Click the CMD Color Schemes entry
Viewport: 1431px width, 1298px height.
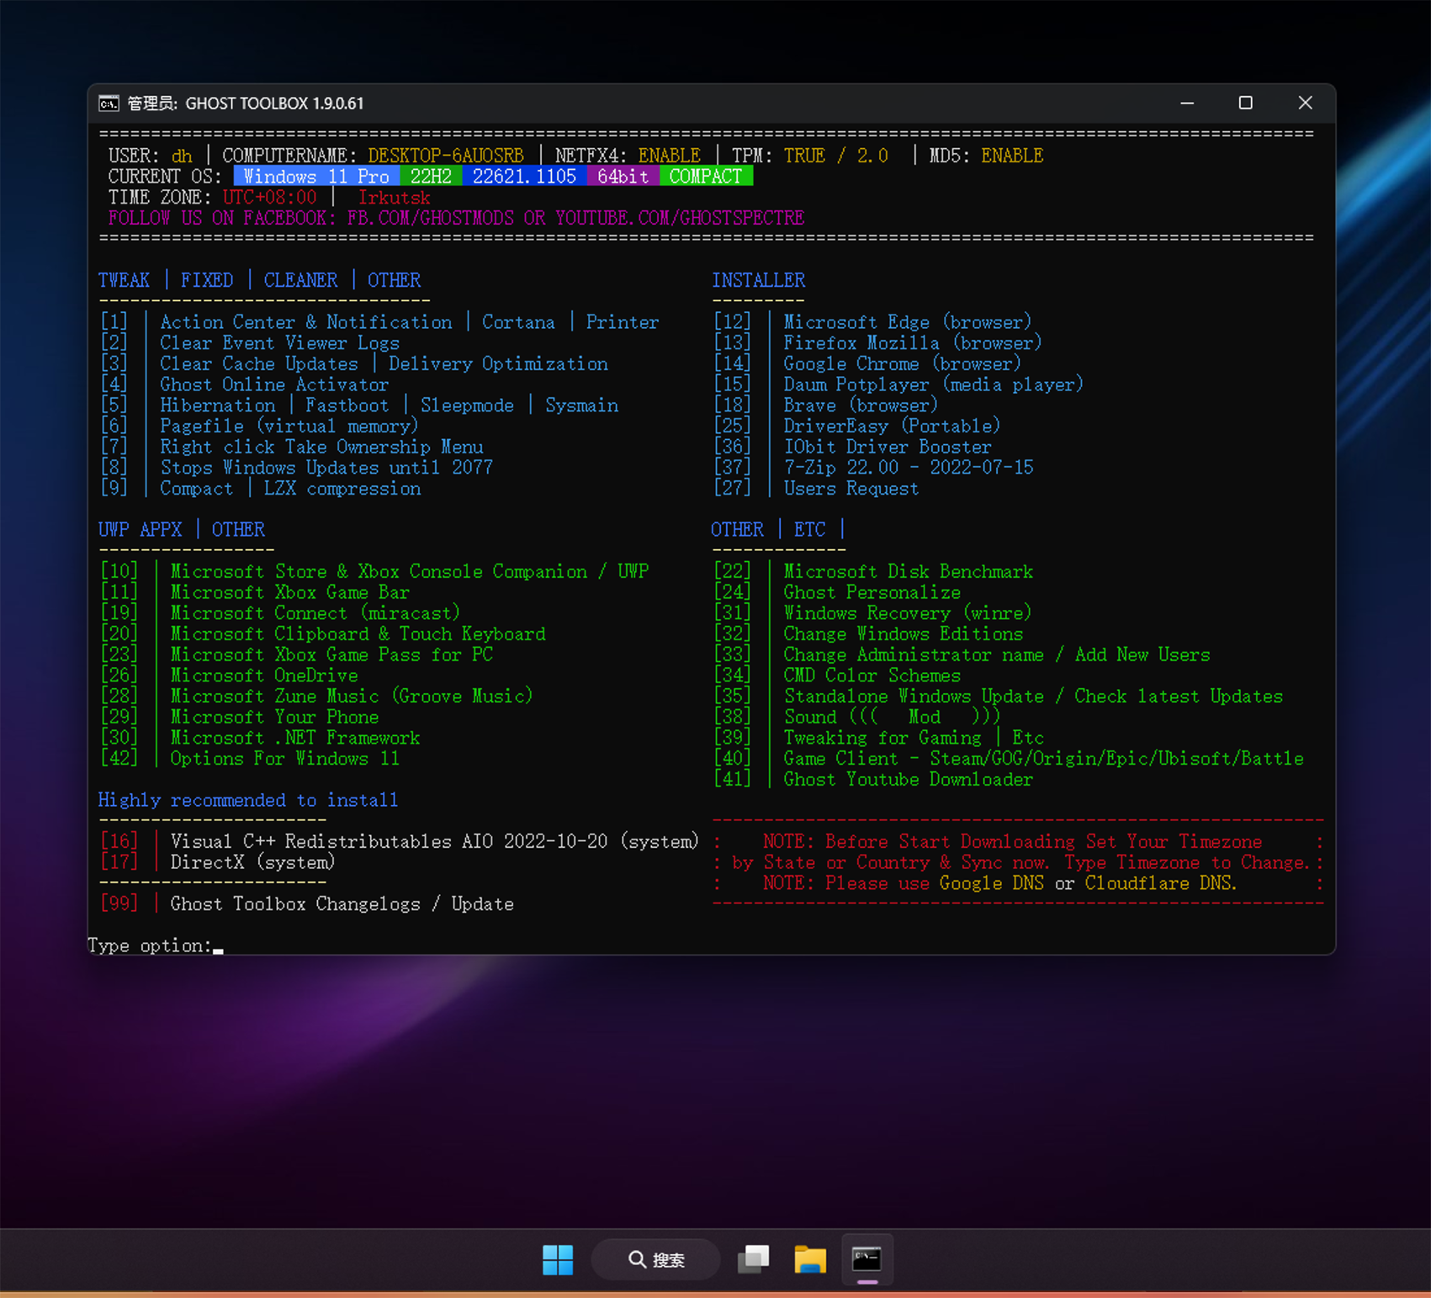pos(872,675)
